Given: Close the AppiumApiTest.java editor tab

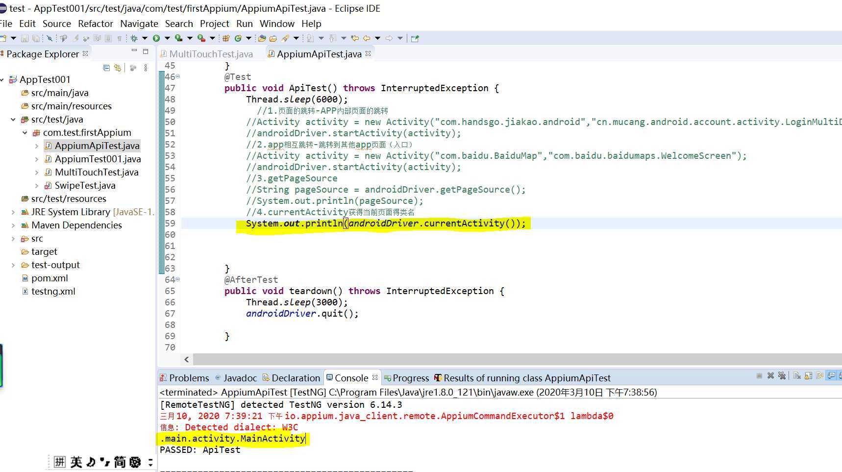Looking at the screenshot, I should [368, 53].
